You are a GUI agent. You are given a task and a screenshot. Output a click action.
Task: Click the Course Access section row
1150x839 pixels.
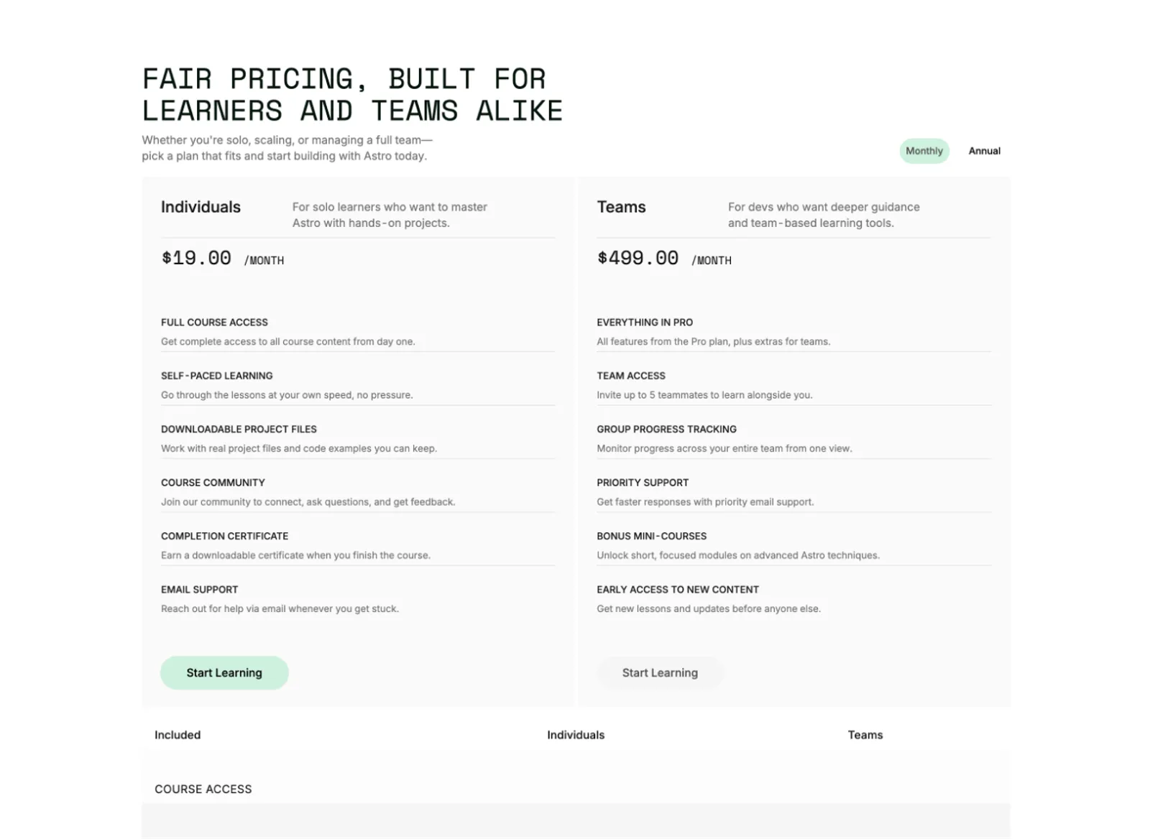click(x=203, y=789)
